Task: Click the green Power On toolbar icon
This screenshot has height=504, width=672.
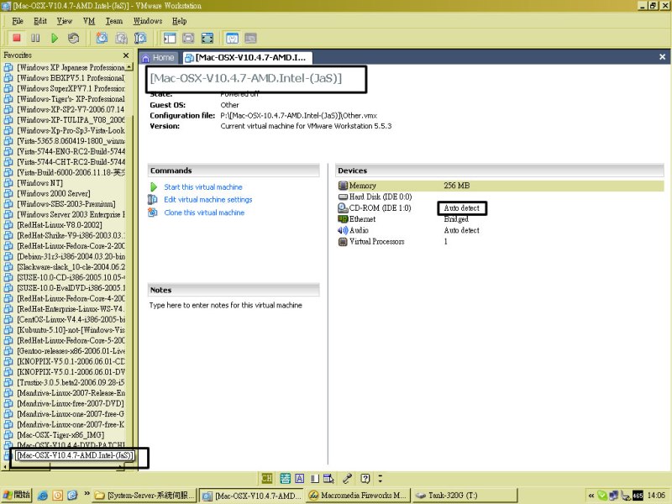Action: point(55,38)
